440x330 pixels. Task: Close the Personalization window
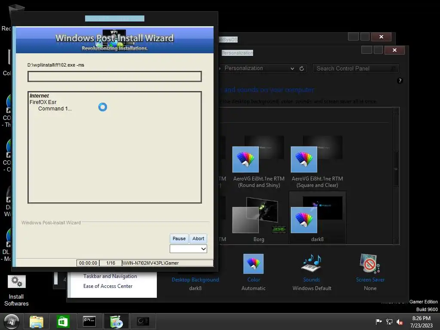(x=394, y=50)
